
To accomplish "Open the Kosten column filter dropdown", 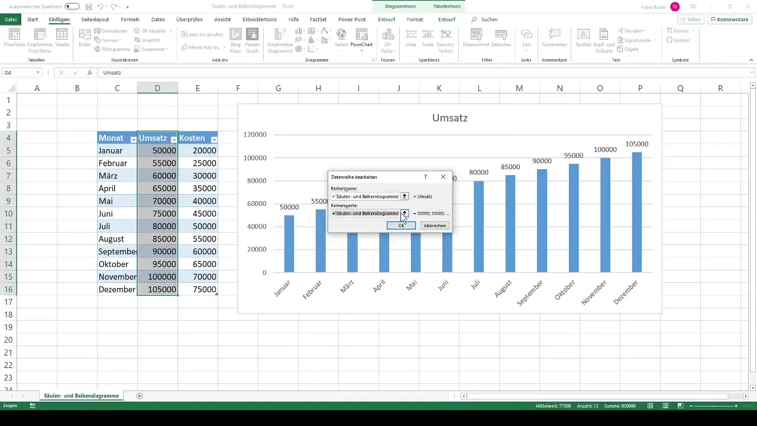I will click(x=213, y=139).
